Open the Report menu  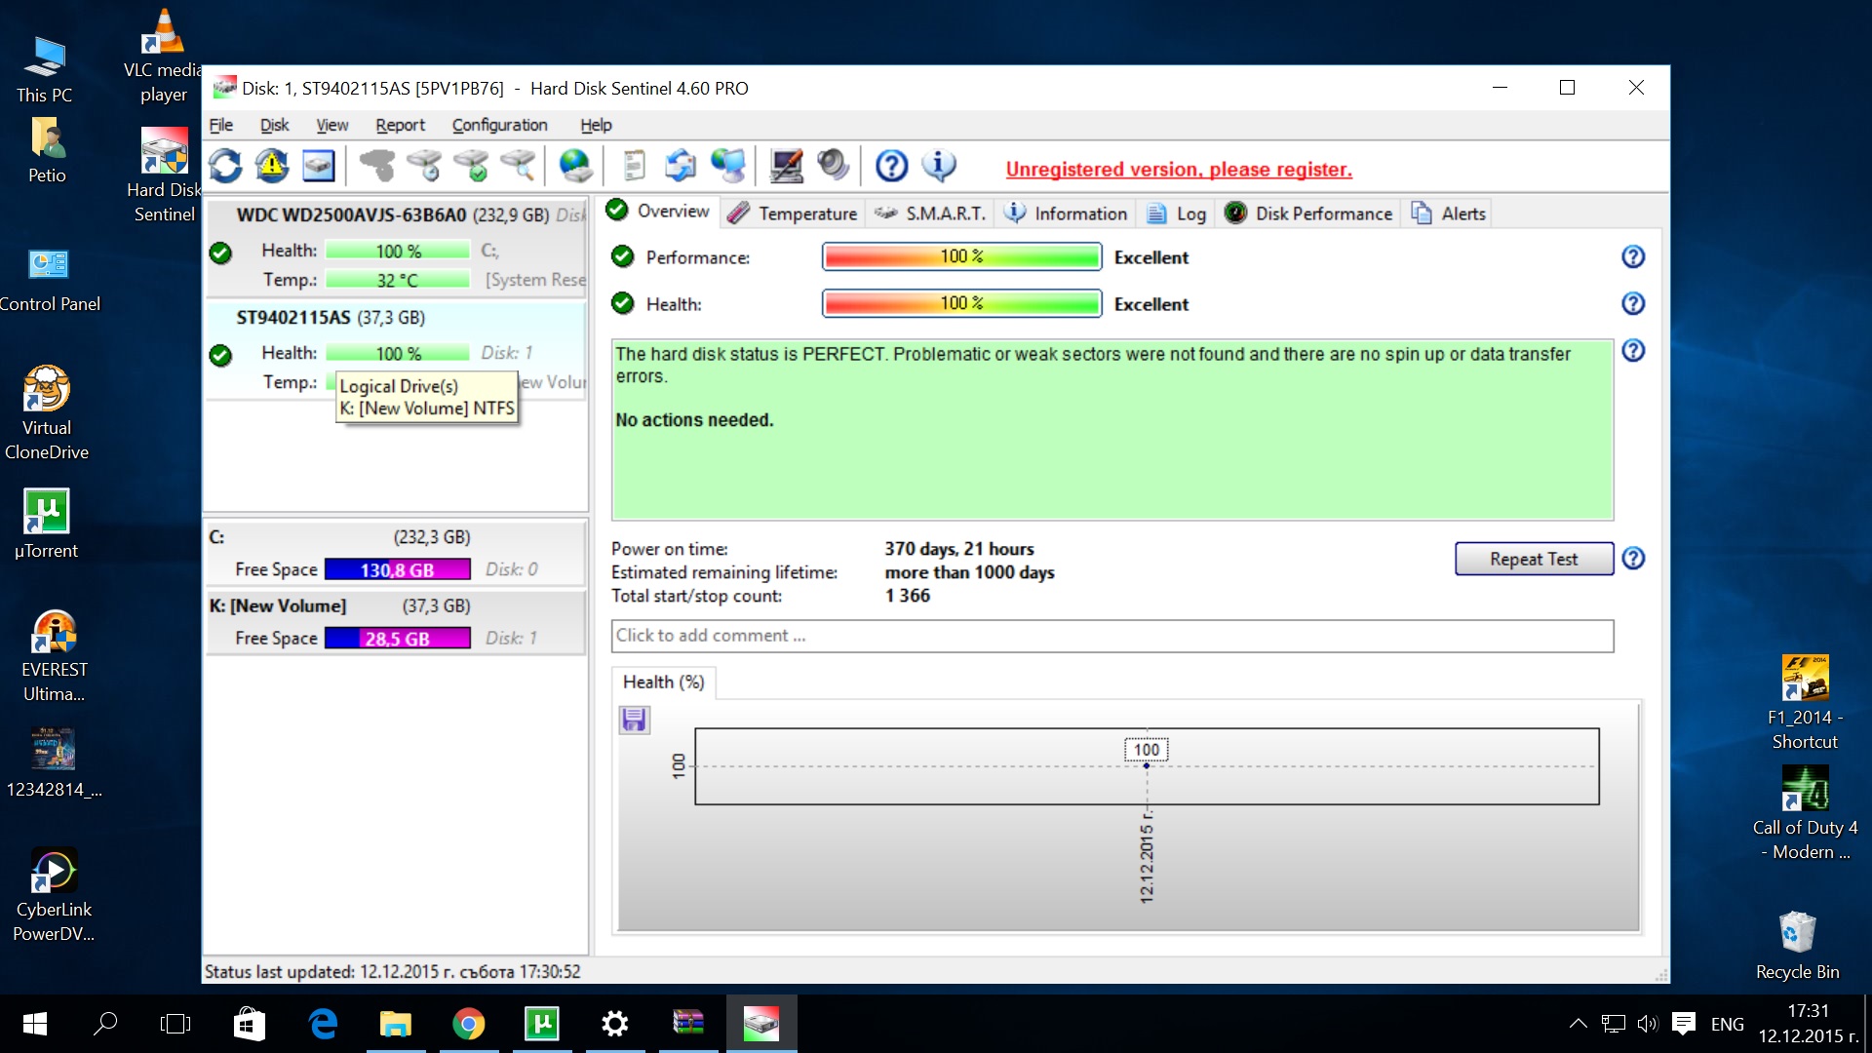click(400, 125)
